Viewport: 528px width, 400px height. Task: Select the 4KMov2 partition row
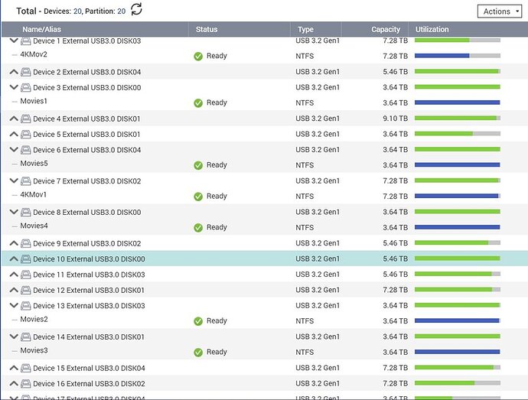(x=264, y=56)
